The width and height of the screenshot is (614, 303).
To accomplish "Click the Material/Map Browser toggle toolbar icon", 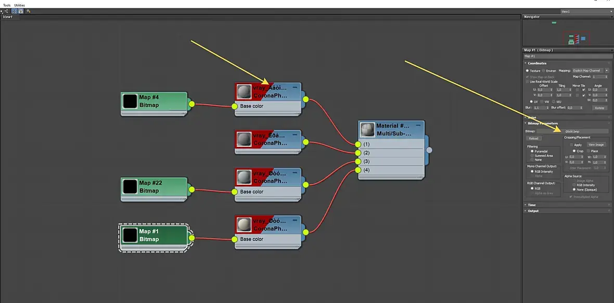I will point(14,11).
